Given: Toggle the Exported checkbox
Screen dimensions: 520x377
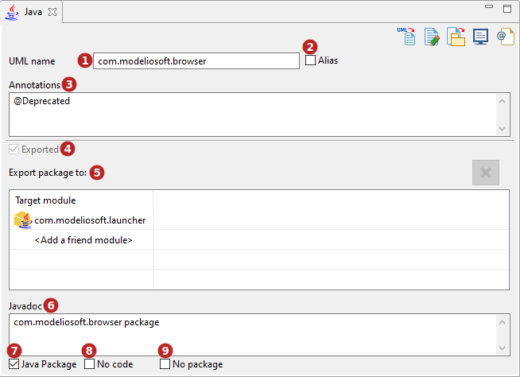Looking at the screenshot, I should [14, 150].
